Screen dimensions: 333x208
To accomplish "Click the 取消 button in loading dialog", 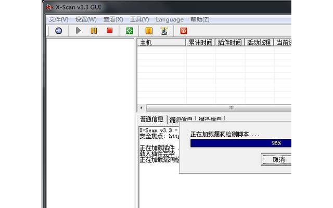I will click(x=276, y=160).
